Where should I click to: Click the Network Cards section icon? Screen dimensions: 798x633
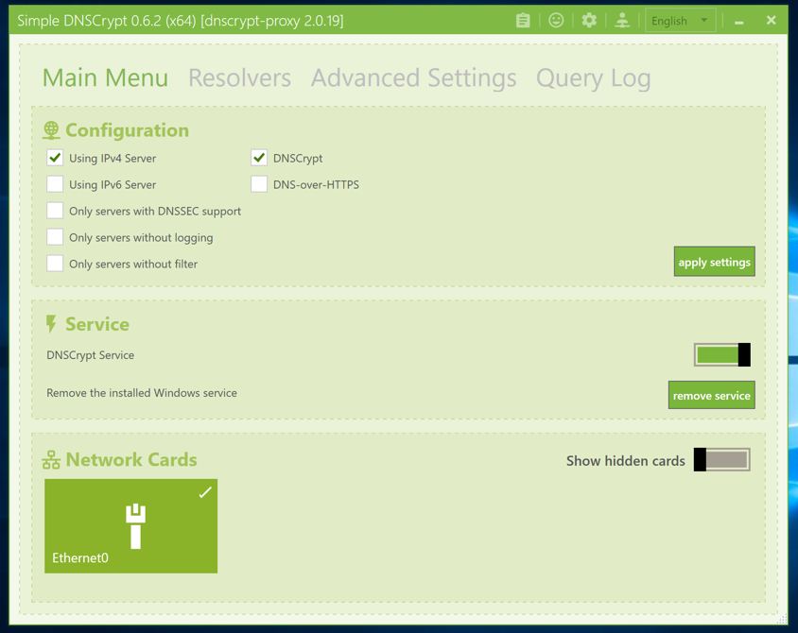pos(51,459)
